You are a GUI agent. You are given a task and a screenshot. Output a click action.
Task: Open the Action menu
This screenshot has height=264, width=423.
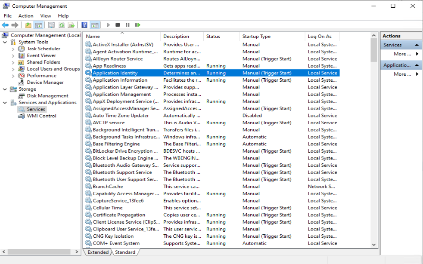(x=26, y=16)
